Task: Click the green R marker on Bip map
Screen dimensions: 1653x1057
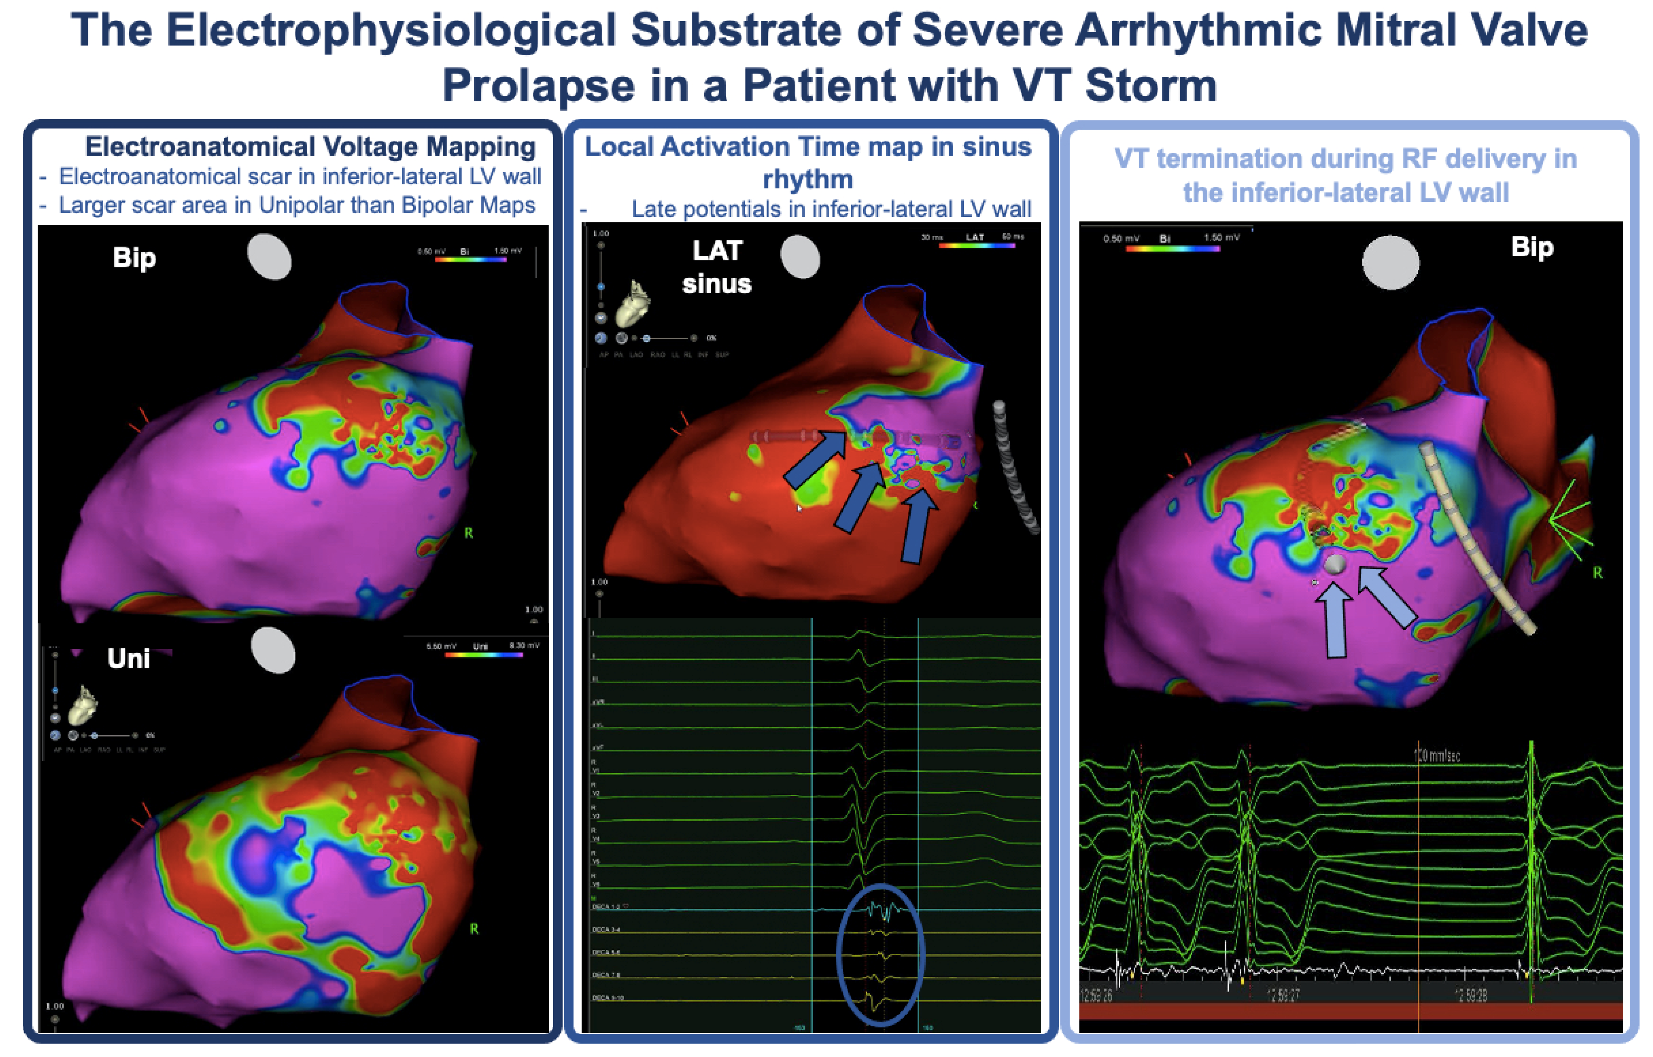Action: pyautogui.click(x=468, y=533)
